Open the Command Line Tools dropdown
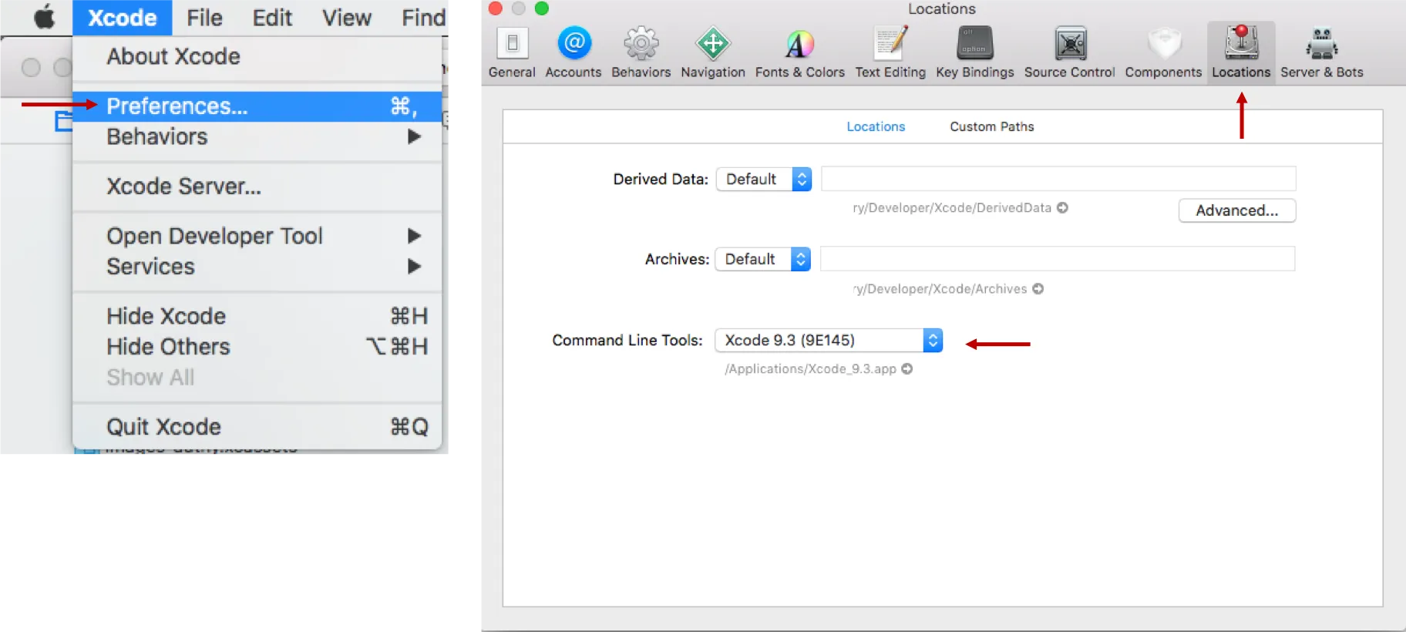The height and width of the screenshot is (632, 1406). tap(829, 341)
